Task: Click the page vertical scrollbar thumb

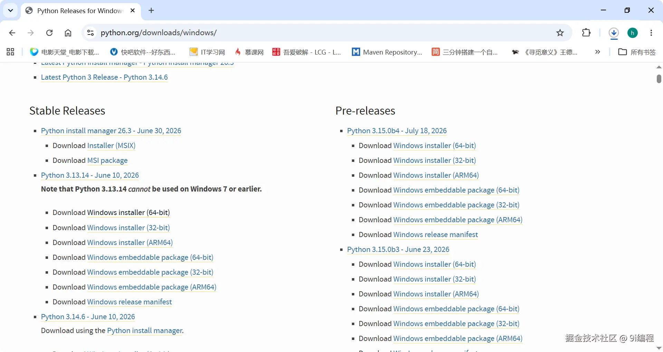Action: [x=659, y=79]
